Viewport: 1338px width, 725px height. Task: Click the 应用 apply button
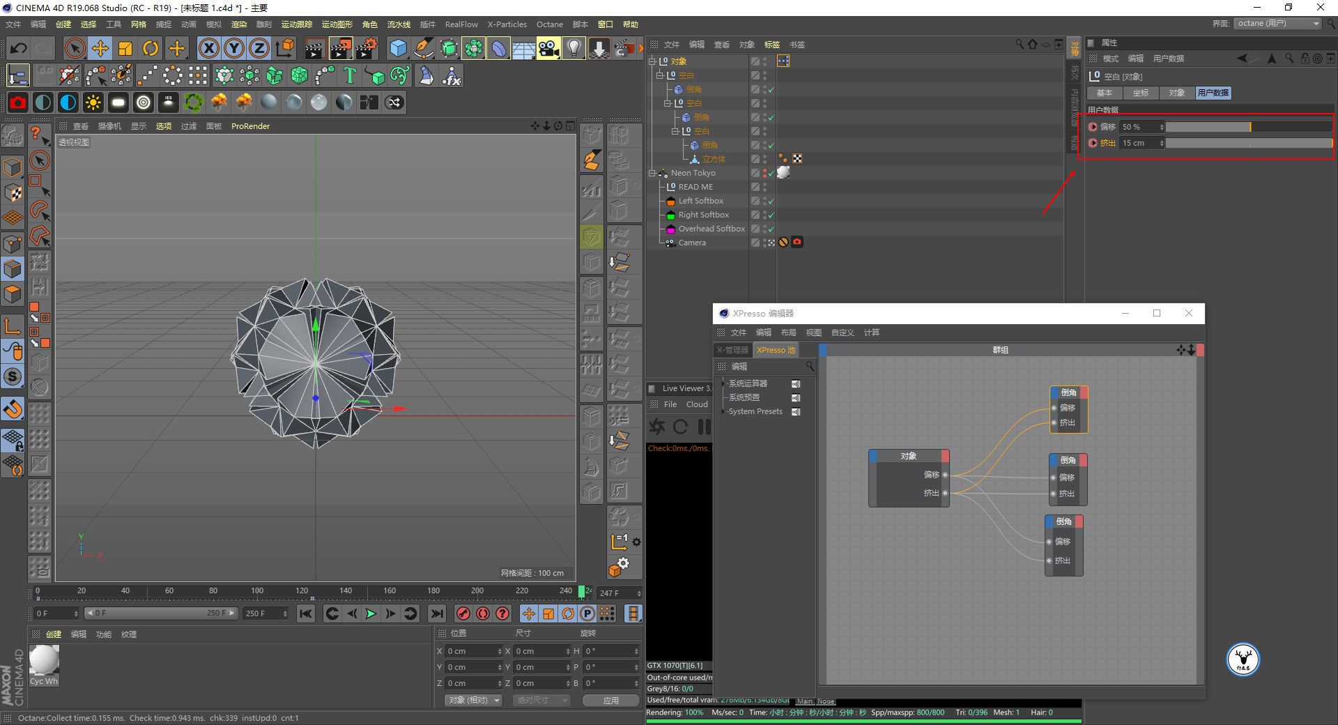[611, 700]
